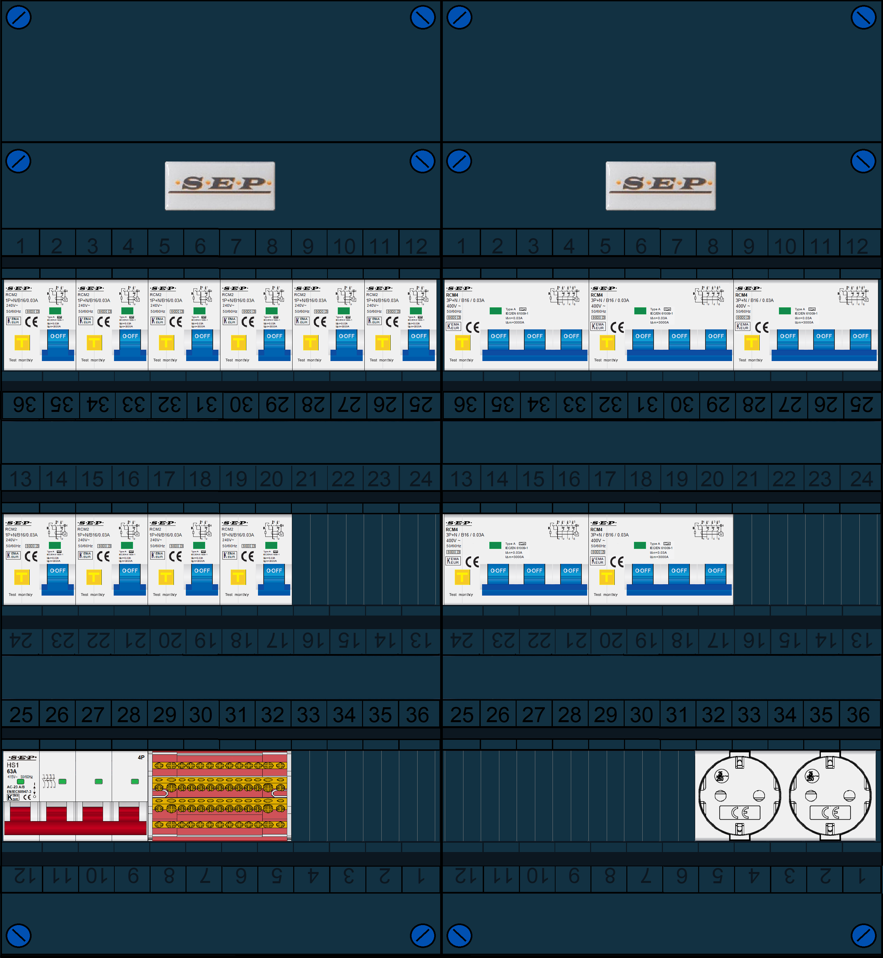Select the right Schuko socket in the right panel

coord(830,796)
